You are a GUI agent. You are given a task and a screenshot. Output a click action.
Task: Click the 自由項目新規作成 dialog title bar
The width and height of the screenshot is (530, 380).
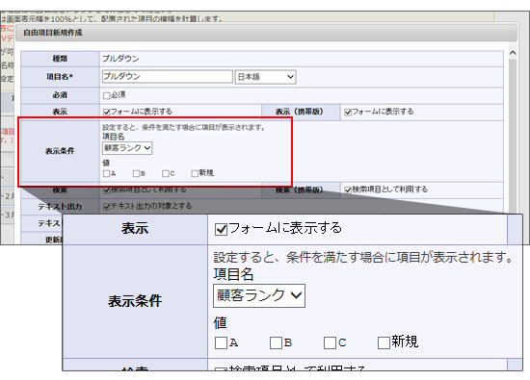click(x=266, y=33)
